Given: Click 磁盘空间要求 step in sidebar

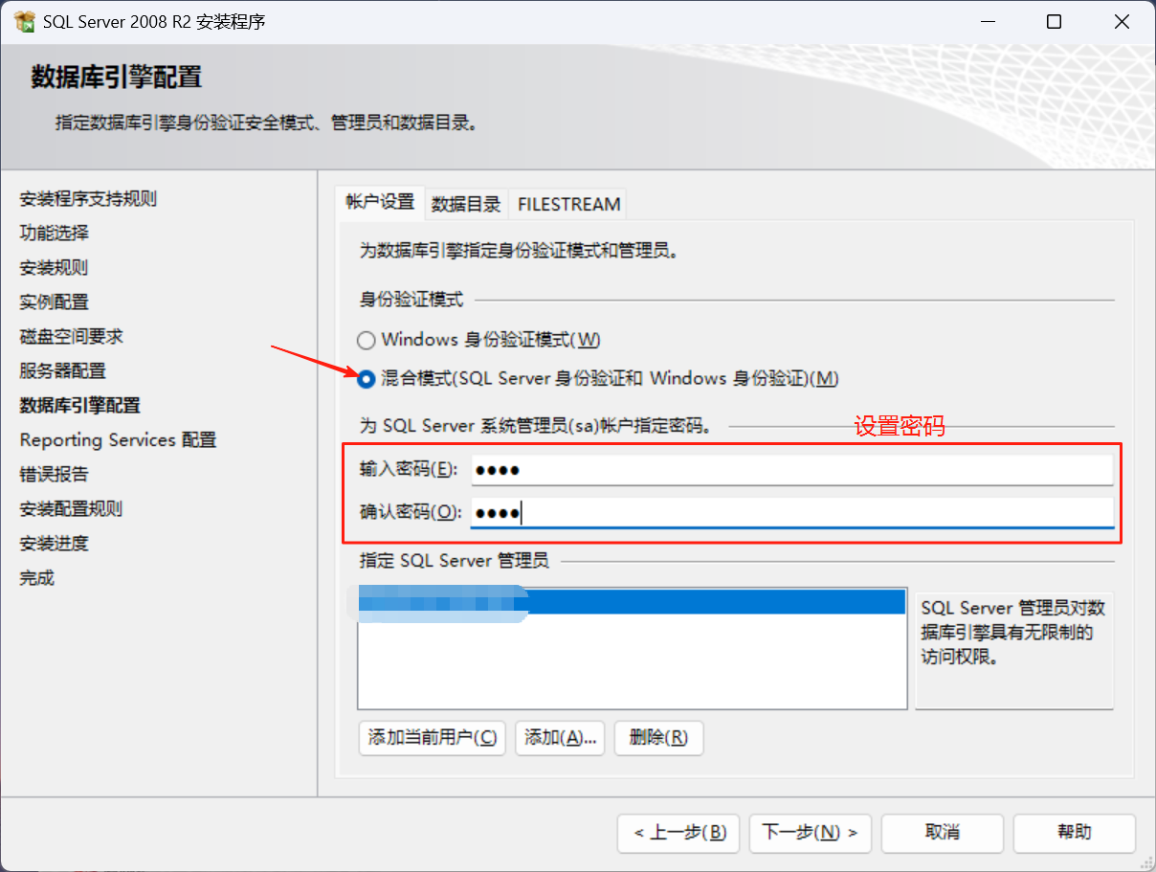Looking at the screenshot, I should click(x=72, y=337).
